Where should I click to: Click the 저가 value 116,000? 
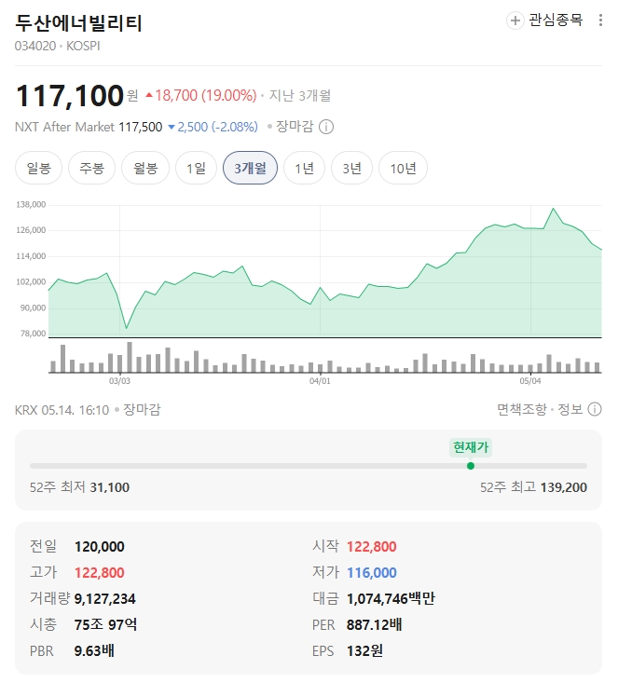pos(371,573)
